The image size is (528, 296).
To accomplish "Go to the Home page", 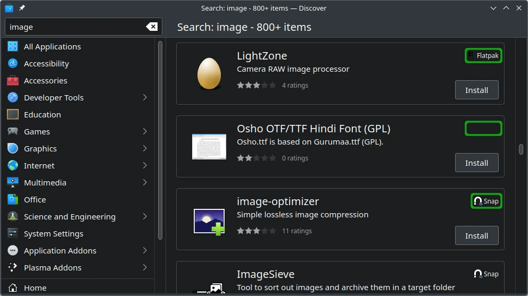I will [35, 287].
